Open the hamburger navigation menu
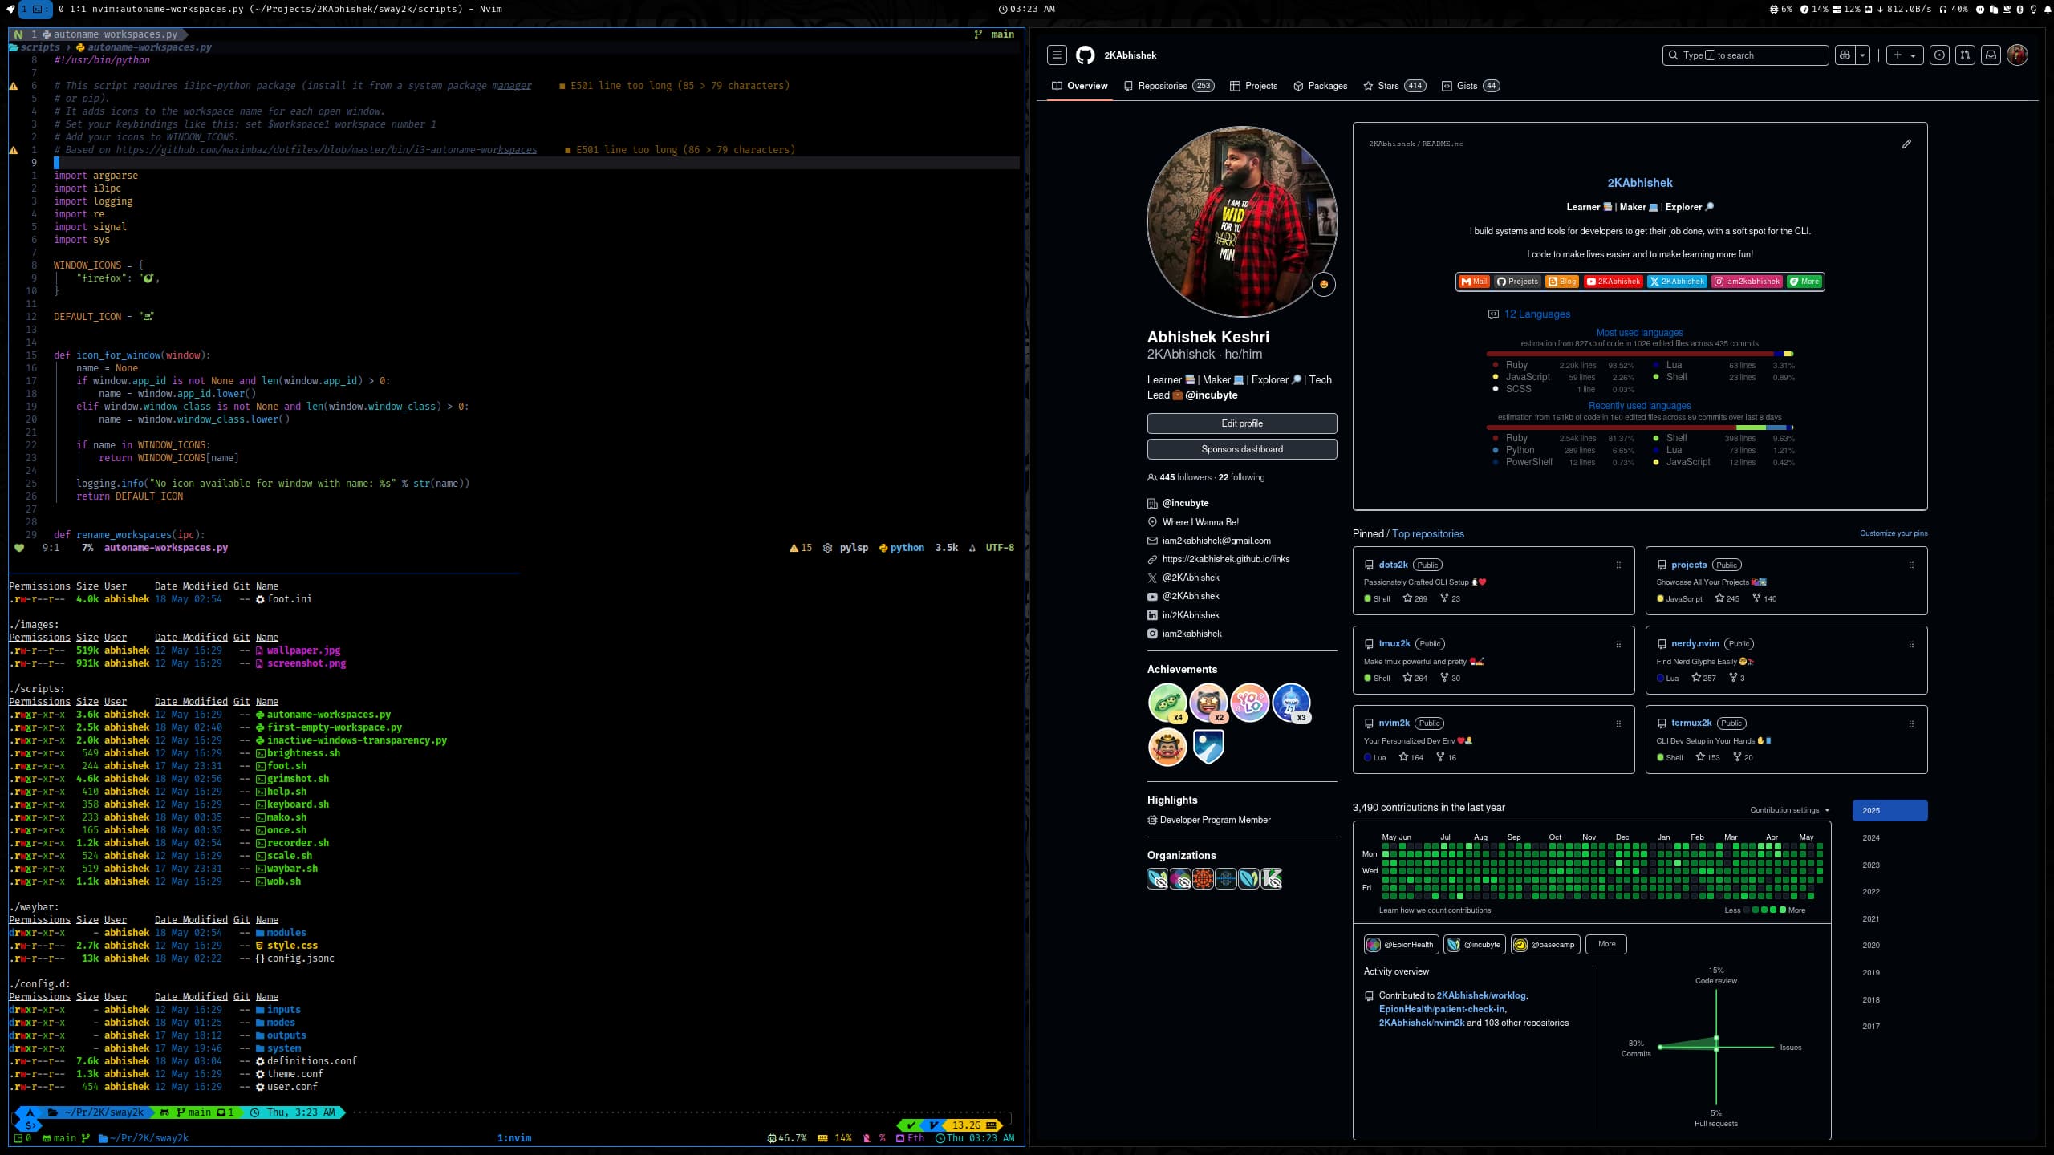The width and height of the screenshot is (2054, 1155). (x=1057, y=55)
